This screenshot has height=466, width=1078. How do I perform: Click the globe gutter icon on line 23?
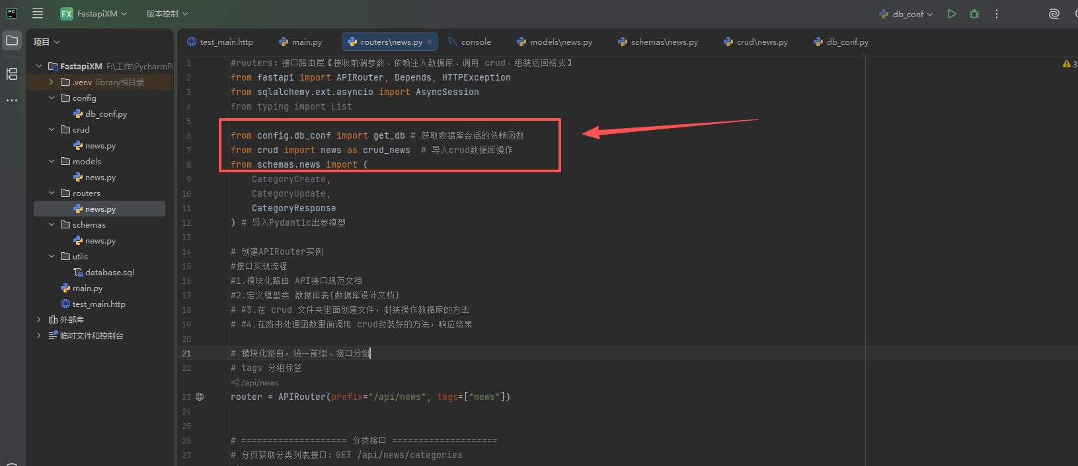[200, 397]
